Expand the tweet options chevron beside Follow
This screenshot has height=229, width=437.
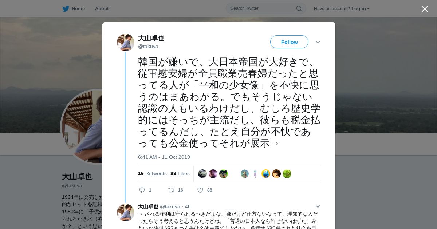pos(318,42)
